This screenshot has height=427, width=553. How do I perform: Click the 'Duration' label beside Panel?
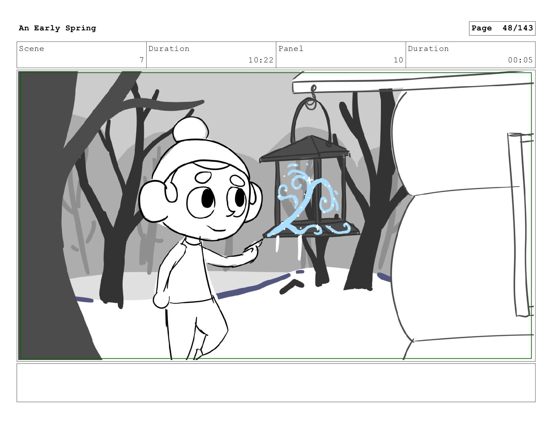[x=428, y=49]
